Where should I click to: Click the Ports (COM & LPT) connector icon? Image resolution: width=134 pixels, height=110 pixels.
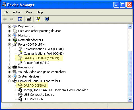click(15, 44)
